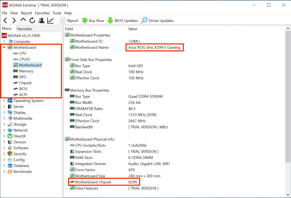Click the Report toolbar button label
291x198 pixels.
tap(73, 20)
